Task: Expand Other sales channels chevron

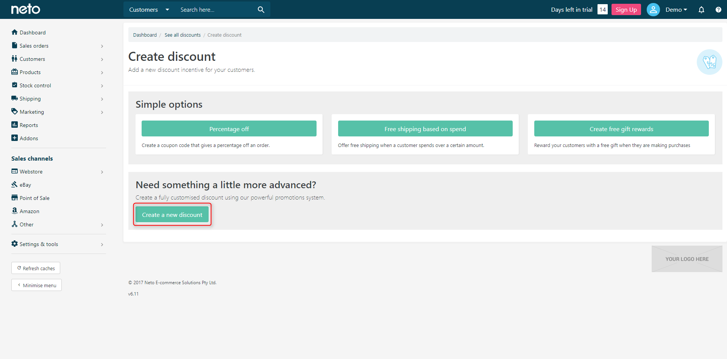Action: 102,225
